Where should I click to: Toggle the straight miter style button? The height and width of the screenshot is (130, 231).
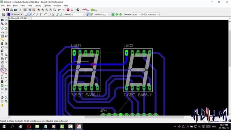click(92, 14)
